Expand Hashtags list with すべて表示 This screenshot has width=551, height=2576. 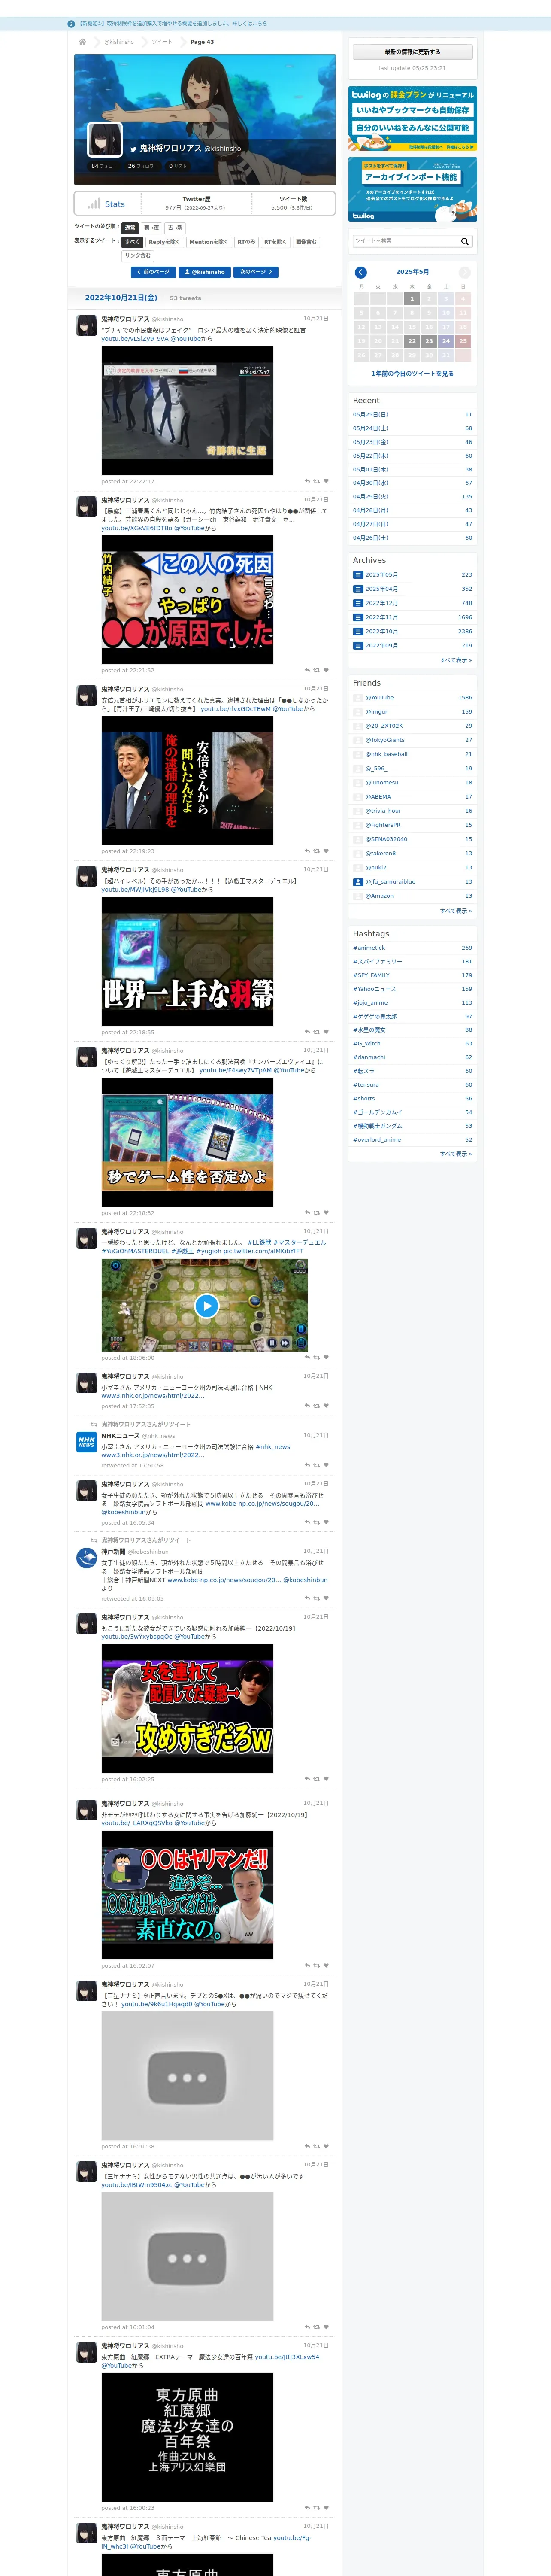(x=456, y=1154)
